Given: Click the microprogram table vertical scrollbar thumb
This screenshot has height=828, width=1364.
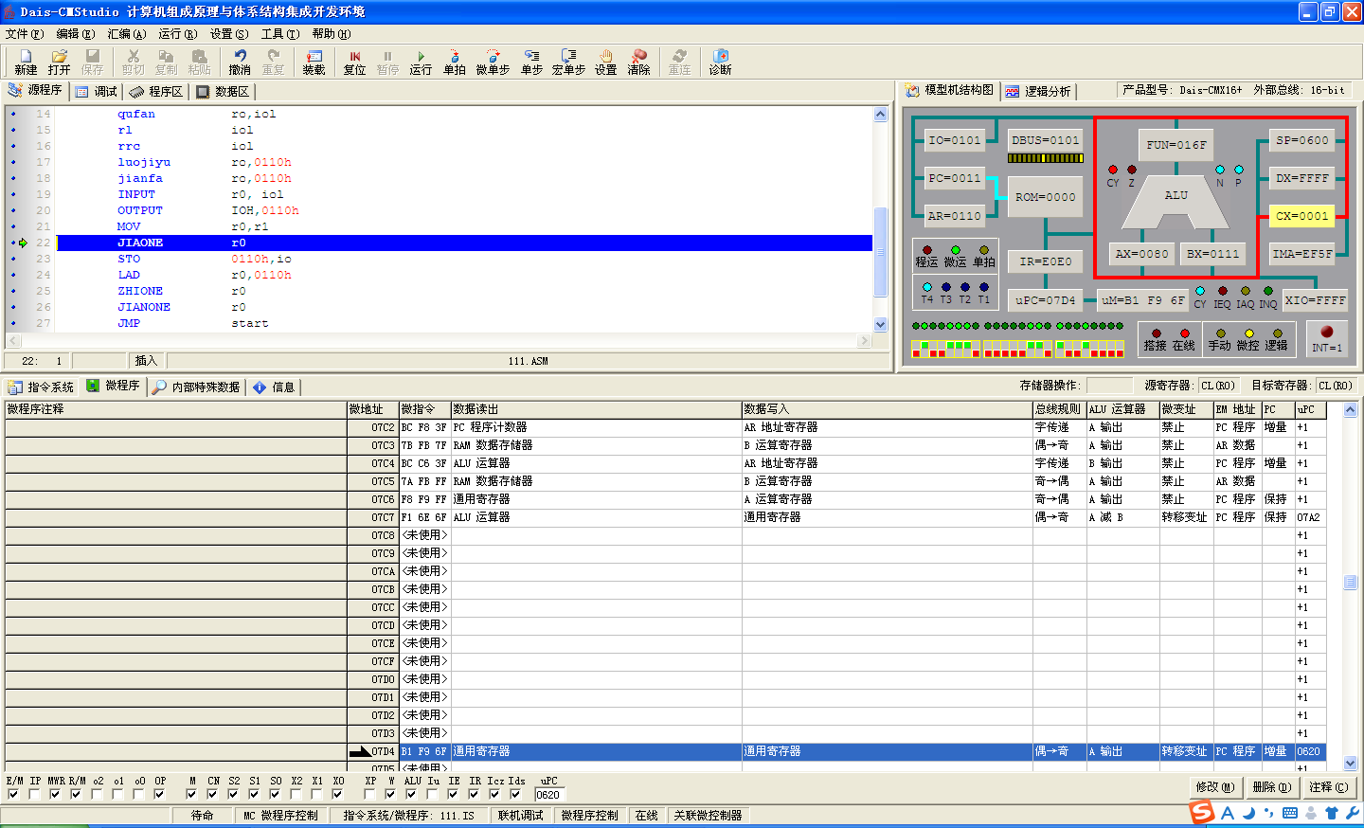Looking at the screenshot, I should coord(1351,583).
